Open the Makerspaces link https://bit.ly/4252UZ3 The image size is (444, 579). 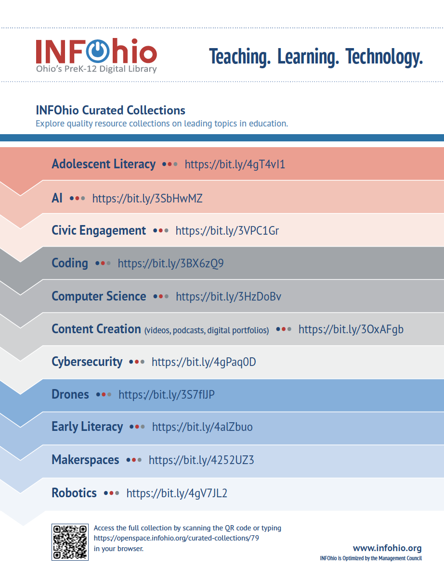[x=201, y=460]
